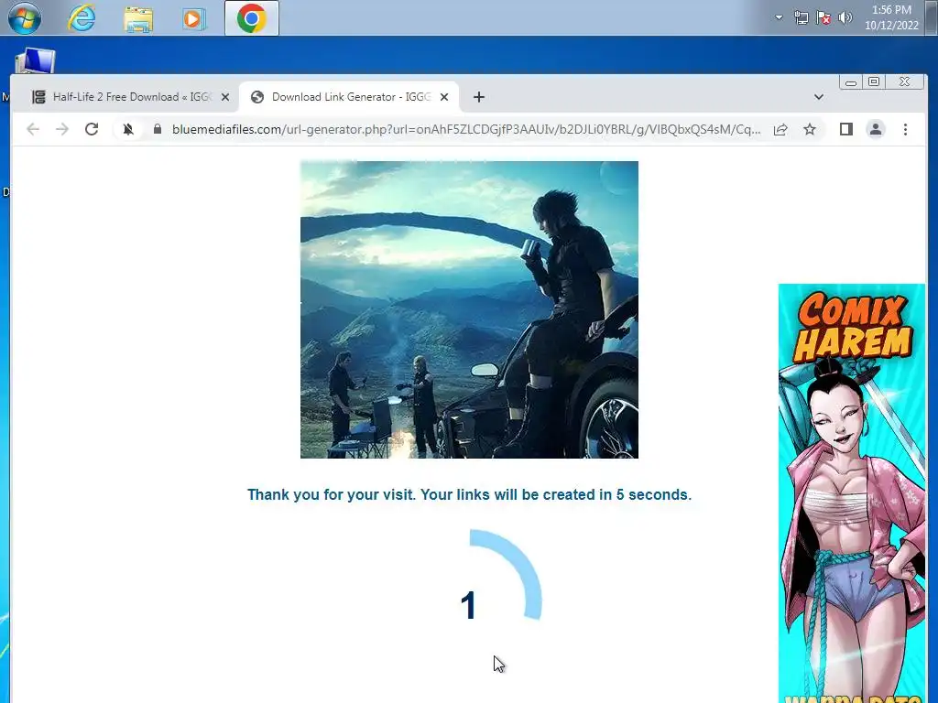Close the Download Link Generator tab
938x703 pixels.
(x=444, y=97)
